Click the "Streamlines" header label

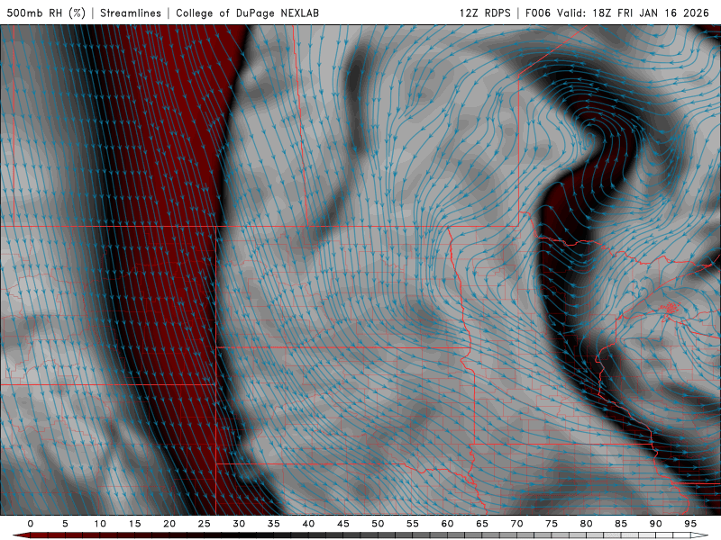click(131, 13)
